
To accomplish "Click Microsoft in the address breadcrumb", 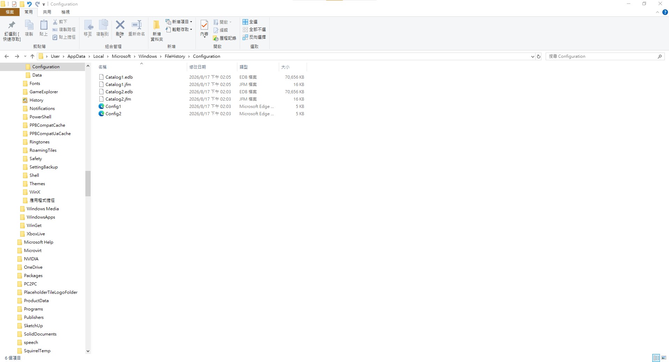I will tap(121, 56).
